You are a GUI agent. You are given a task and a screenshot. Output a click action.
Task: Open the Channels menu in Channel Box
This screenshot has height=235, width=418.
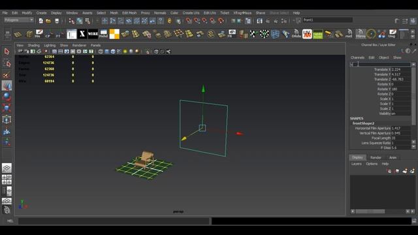pyautogui.click(x=357, y=57)
